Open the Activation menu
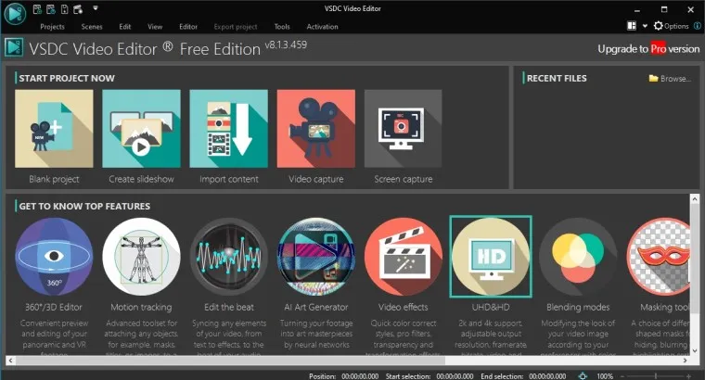This screenshot has width=705, height=380. click(323, 27)
